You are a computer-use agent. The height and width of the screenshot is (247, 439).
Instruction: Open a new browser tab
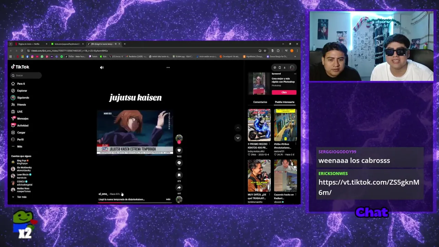tap(124, 44)
